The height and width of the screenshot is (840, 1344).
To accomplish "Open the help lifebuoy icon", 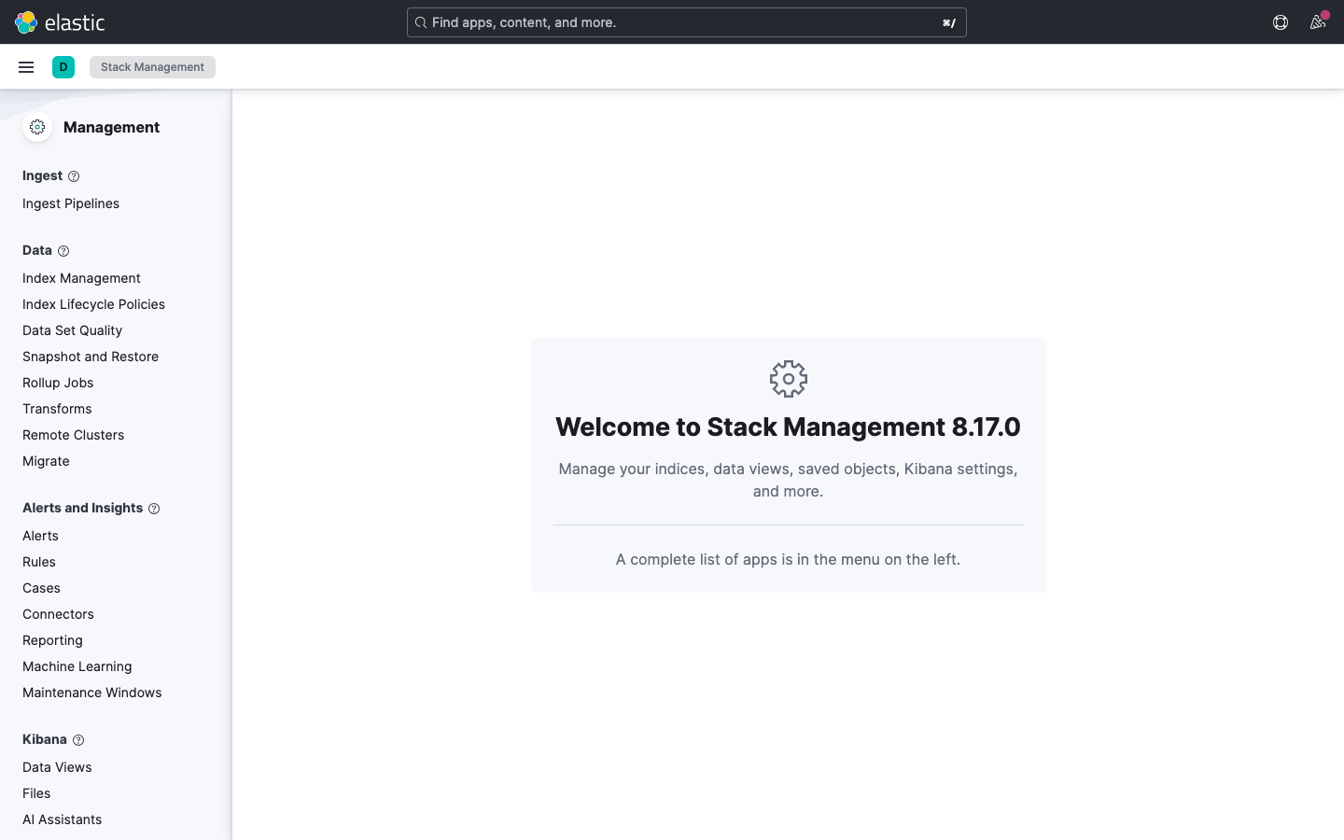I will pos(1280,22).
